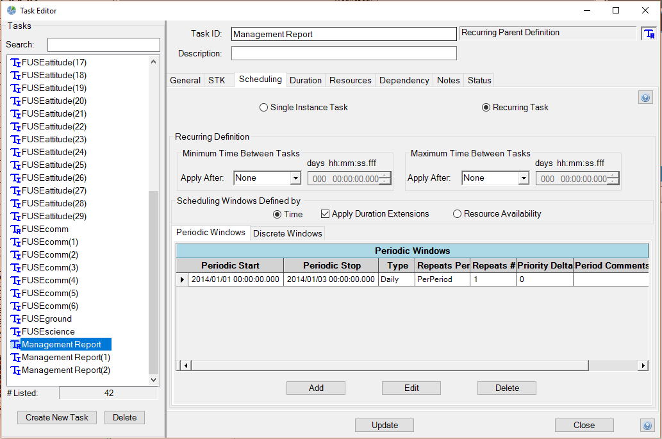Click the task icon beside FUSEcomm

click(14, 229)
